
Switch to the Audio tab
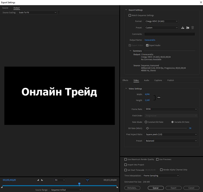point(146,80)
